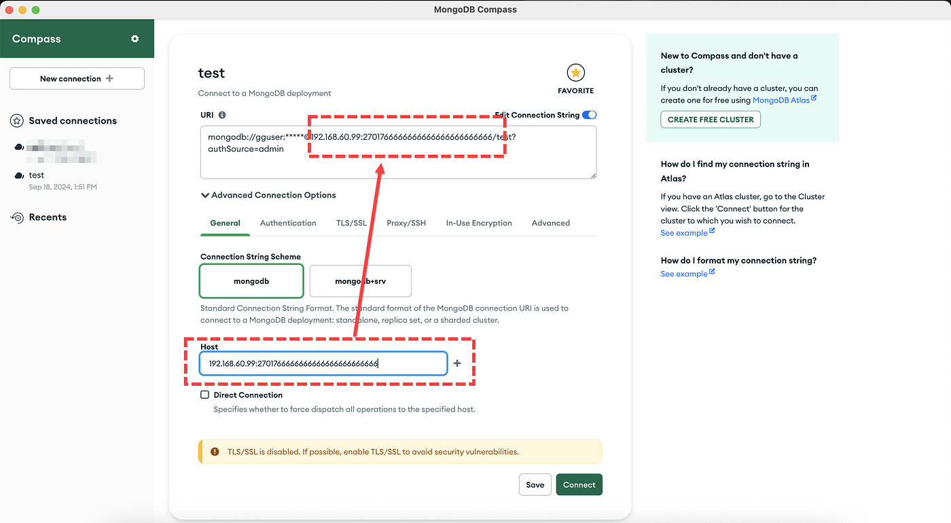The image size is (951, 523).
Task: Click into the URI connection string field
Action: coord(399,152)
